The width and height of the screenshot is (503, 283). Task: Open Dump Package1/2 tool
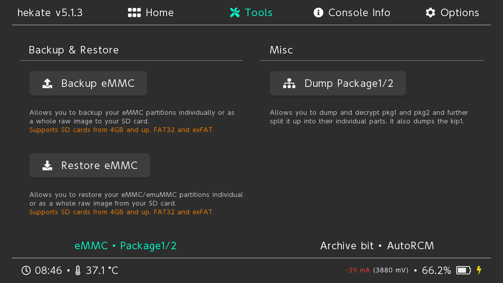pos(338,83)
